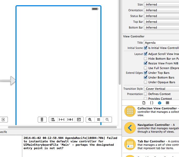Select the Navigation Controller library row

pyautogui.click(x=150, y=128)
